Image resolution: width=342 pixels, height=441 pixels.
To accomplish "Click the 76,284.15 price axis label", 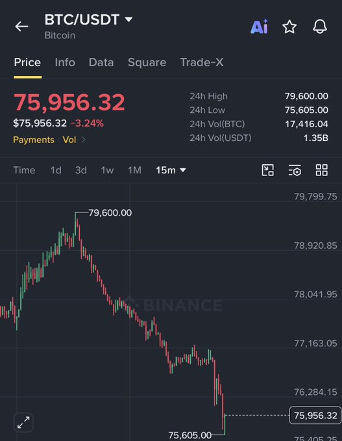I will [x=315, y=392].
